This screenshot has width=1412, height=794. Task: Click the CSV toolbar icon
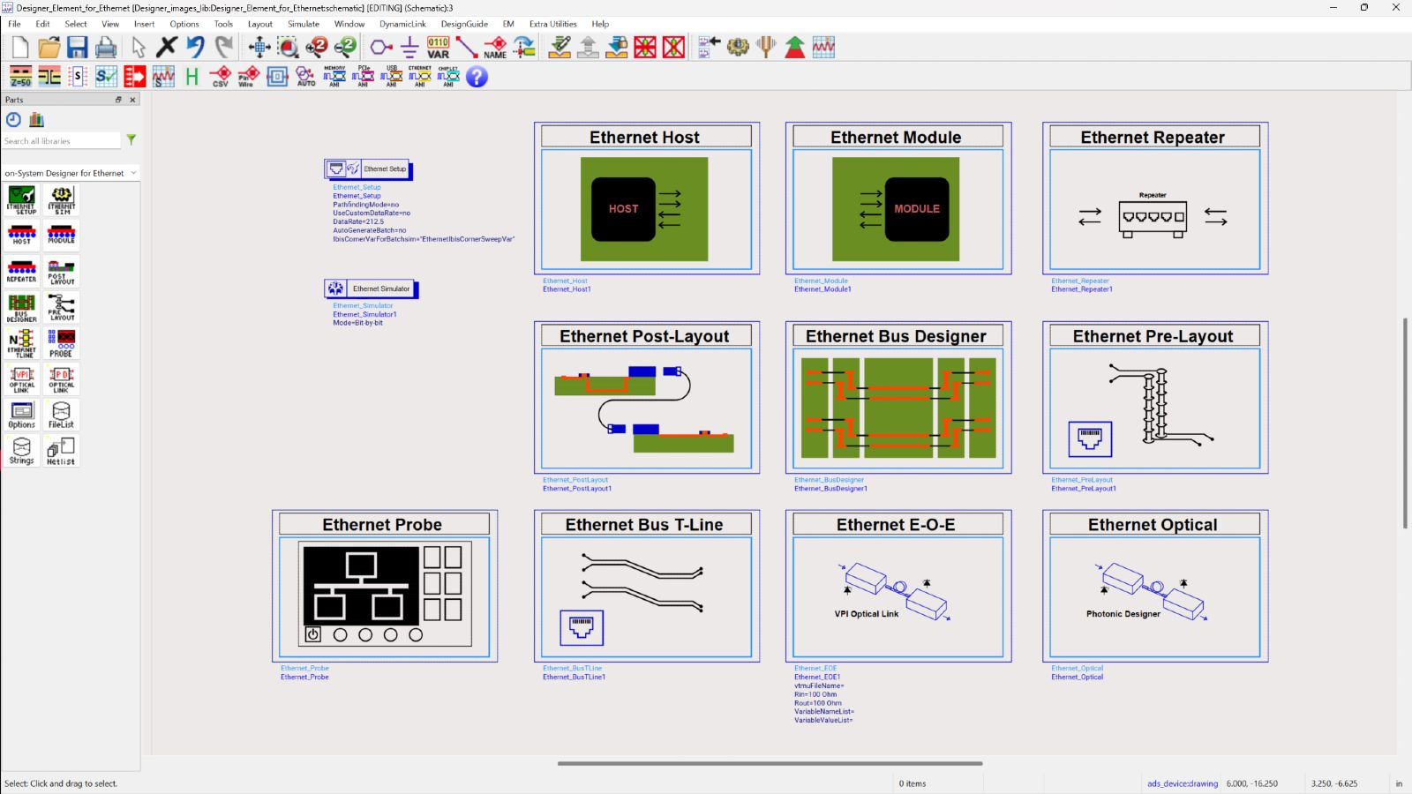tap(221, 77)
